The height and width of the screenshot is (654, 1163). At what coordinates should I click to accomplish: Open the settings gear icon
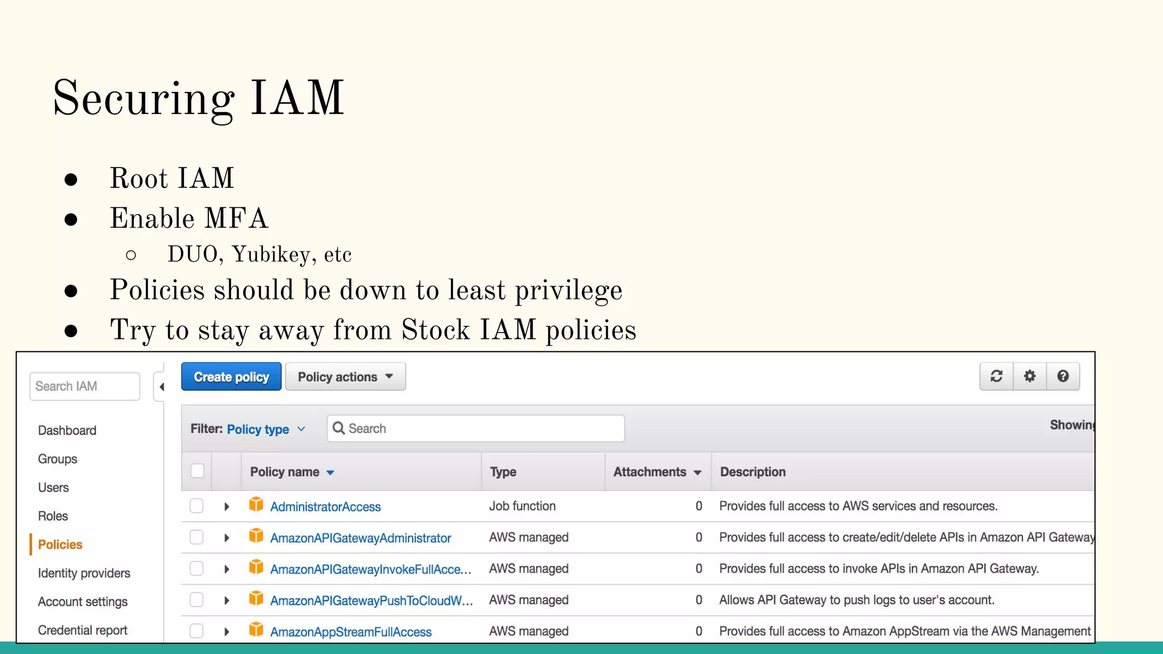[1030, 376]
